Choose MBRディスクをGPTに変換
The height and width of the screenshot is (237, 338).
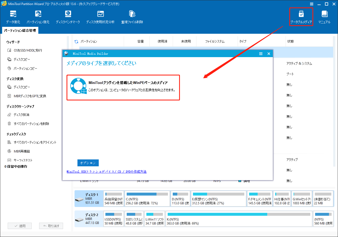pyautogui.click(x=27, y=96)
